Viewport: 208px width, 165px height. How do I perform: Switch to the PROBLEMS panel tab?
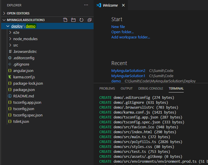click(x=107, y=88)
